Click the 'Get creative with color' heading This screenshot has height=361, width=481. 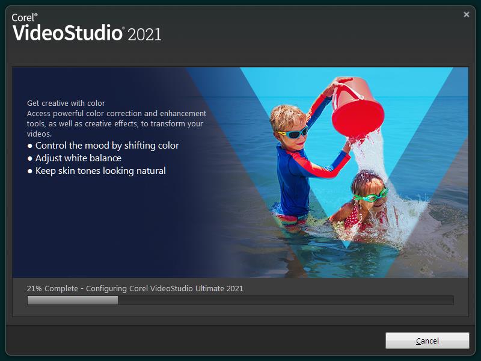(66, 103)
